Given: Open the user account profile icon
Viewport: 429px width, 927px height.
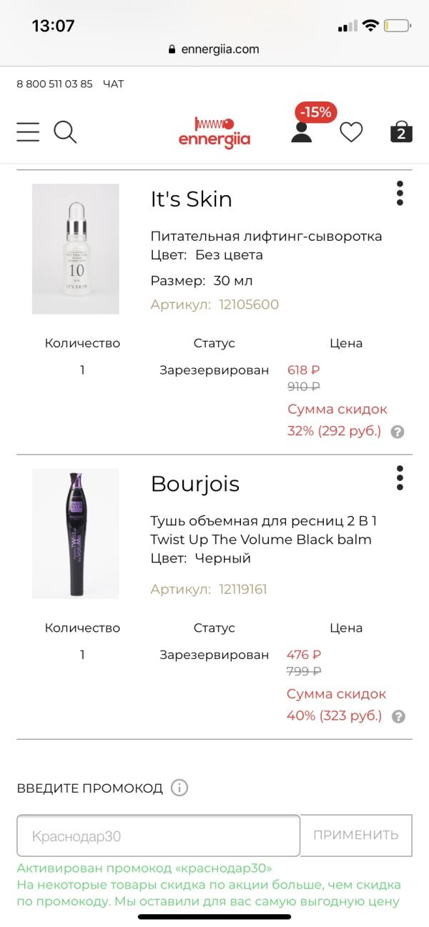Looking at the screenshot, I should click(x=302, y=132).
